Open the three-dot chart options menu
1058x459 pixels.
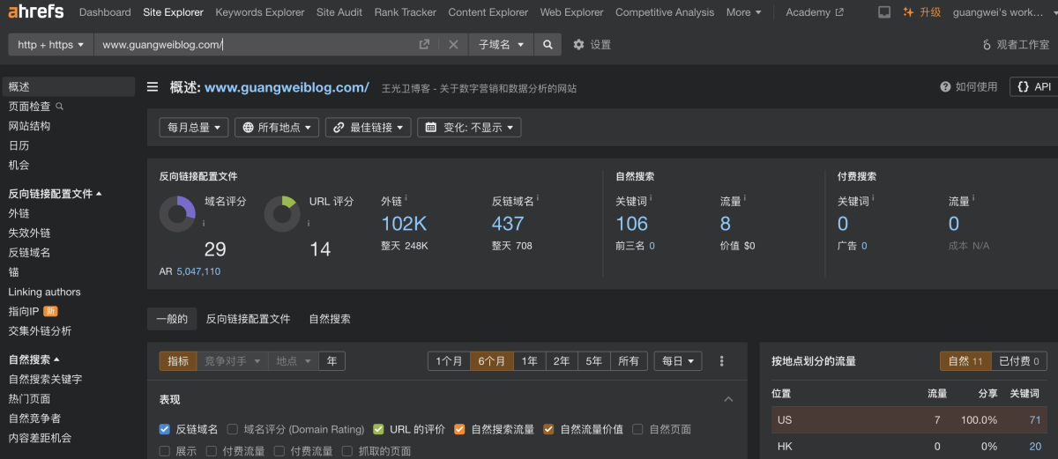click(x=722, y=361)
